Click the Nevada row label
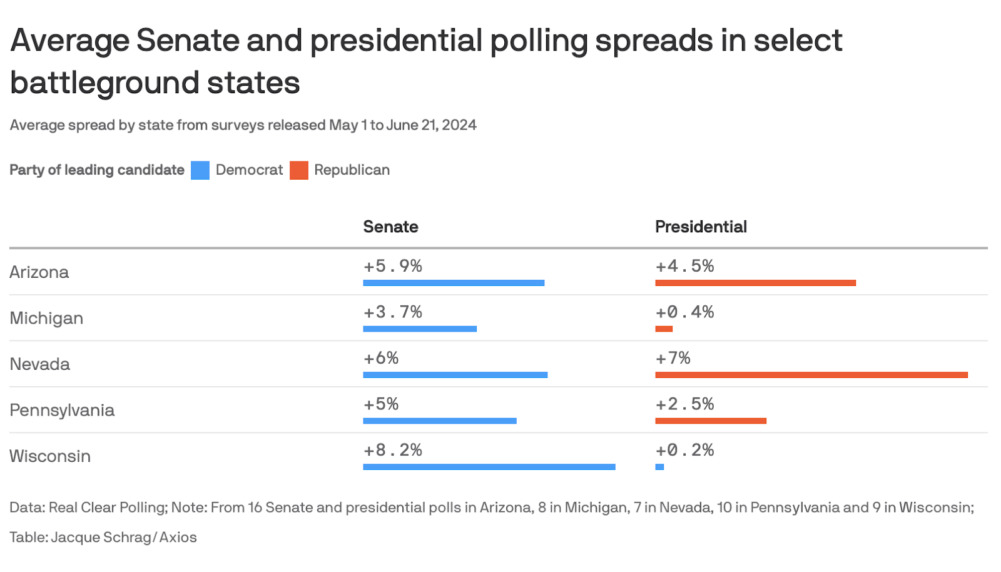This screenshot has height=572, width=1001. 39,364
